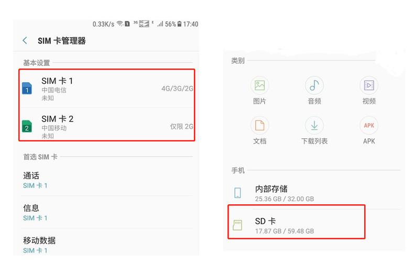Tap the SD card icon
This screenshot has height=265, width=414.
(x=237, y=225)
